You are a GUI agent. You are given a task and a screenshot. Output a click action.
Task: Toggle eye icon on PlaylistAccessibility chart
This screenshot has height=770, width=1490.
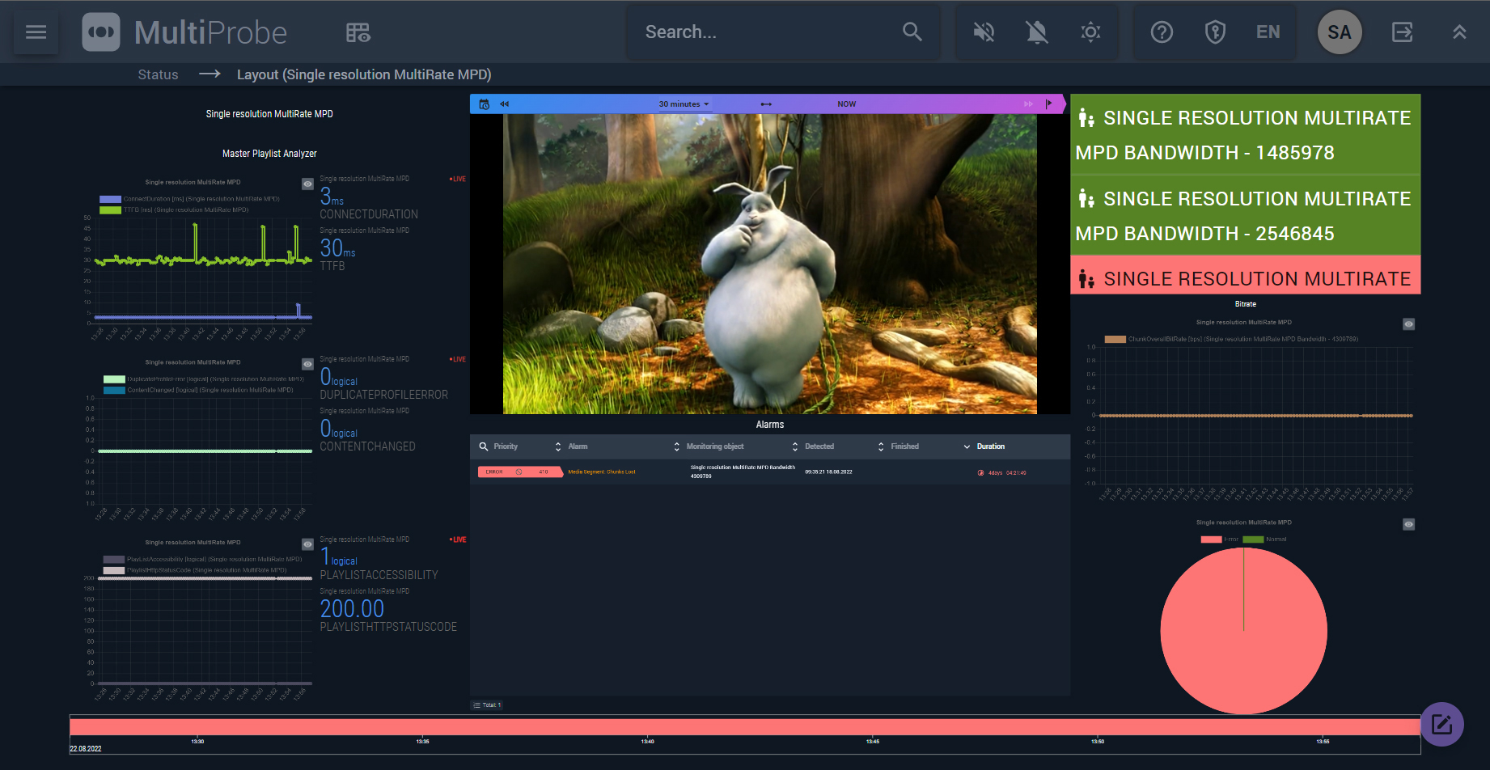[x=307, y=545]
